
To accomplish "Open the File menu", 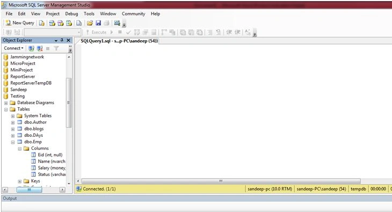I will click(9, 14).
